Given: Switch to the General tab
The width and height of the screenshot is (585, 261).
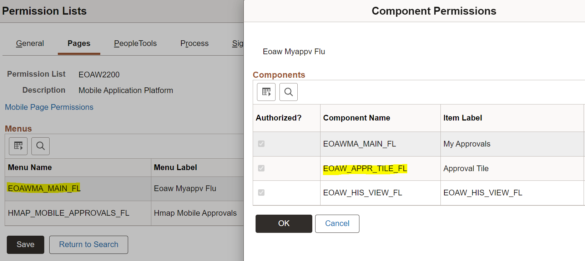Looking at the screenshot, I should click(x=30, y=43).
